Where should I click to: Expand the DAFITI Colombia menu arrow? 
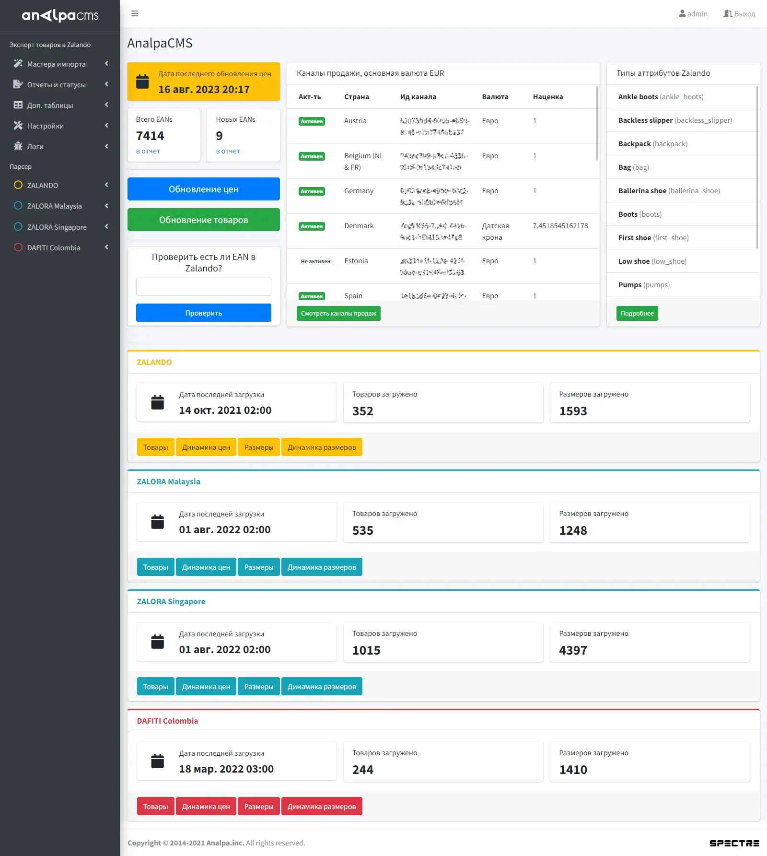click(x=106, y=247)
